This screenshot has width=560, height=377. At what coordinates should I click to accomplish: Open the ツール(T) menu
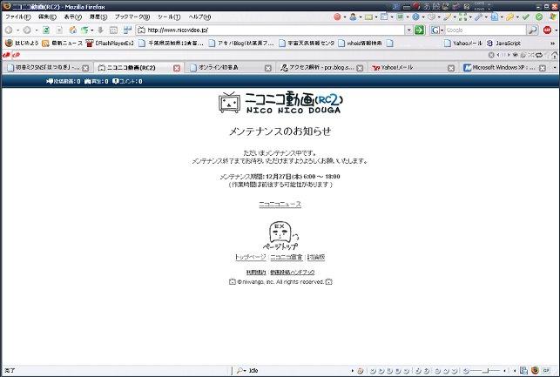169,17
